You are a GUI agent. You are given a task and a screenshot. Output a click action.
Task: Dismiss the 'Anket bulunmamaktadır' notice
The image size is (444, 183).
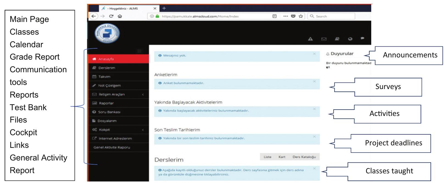coord(314,81)
